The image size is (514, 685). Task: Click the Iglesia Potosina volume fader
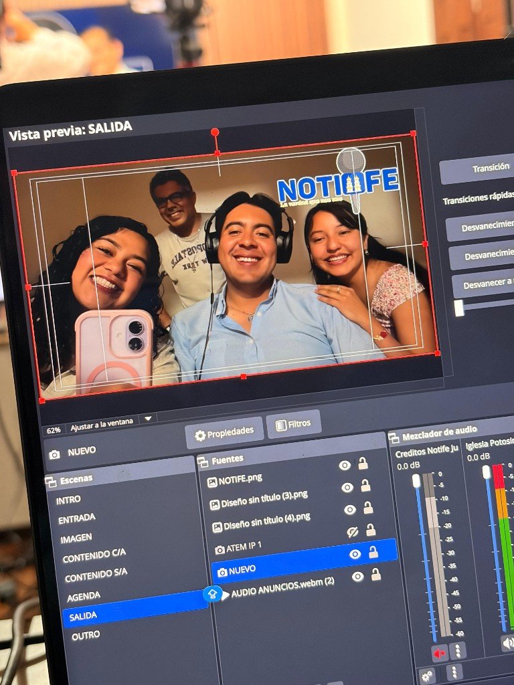[486, 472]
